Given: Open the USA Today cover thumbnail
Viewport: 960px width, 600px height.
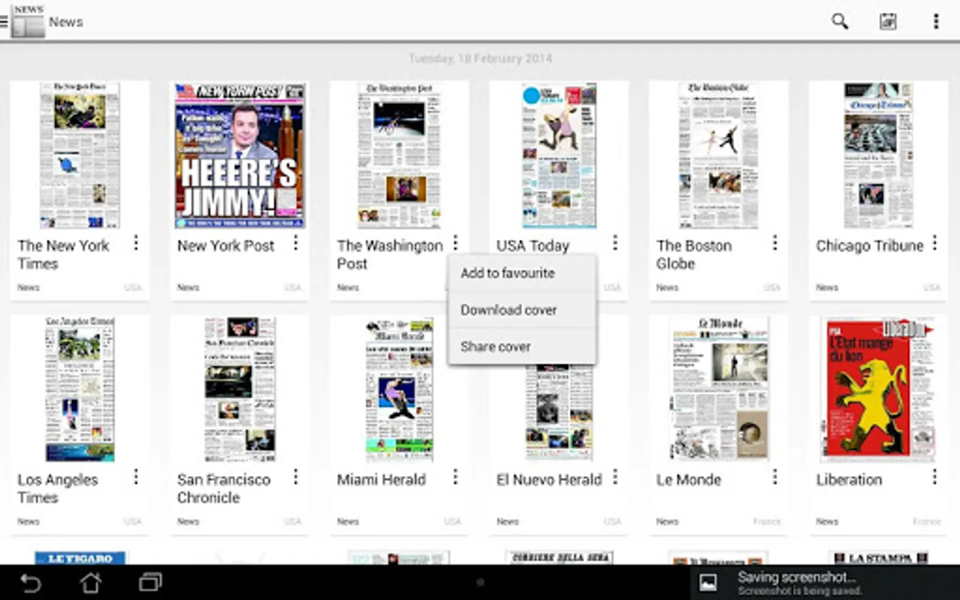Looking at the screenshot, I should [x=559, y=155].
